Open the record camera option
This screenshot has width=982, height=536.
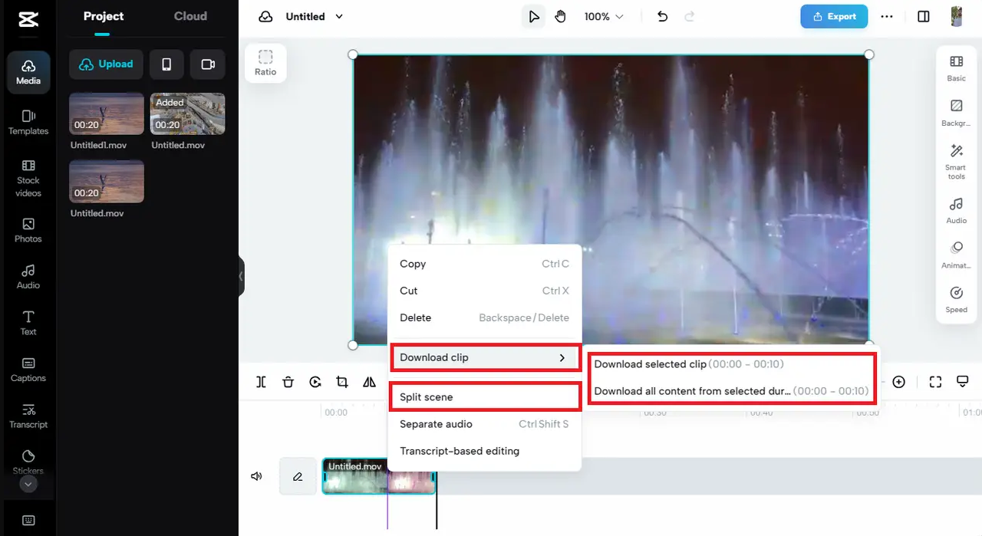[x=208, y=64]
